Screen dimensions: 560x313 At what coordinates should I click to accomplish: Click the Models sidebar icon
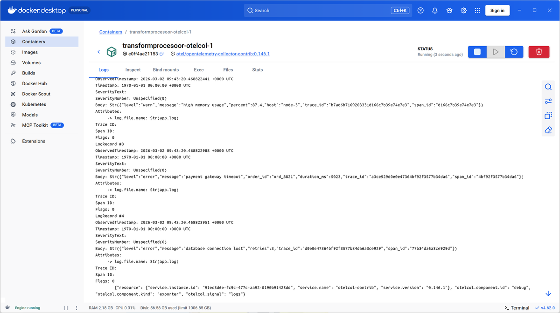(13, 115)
